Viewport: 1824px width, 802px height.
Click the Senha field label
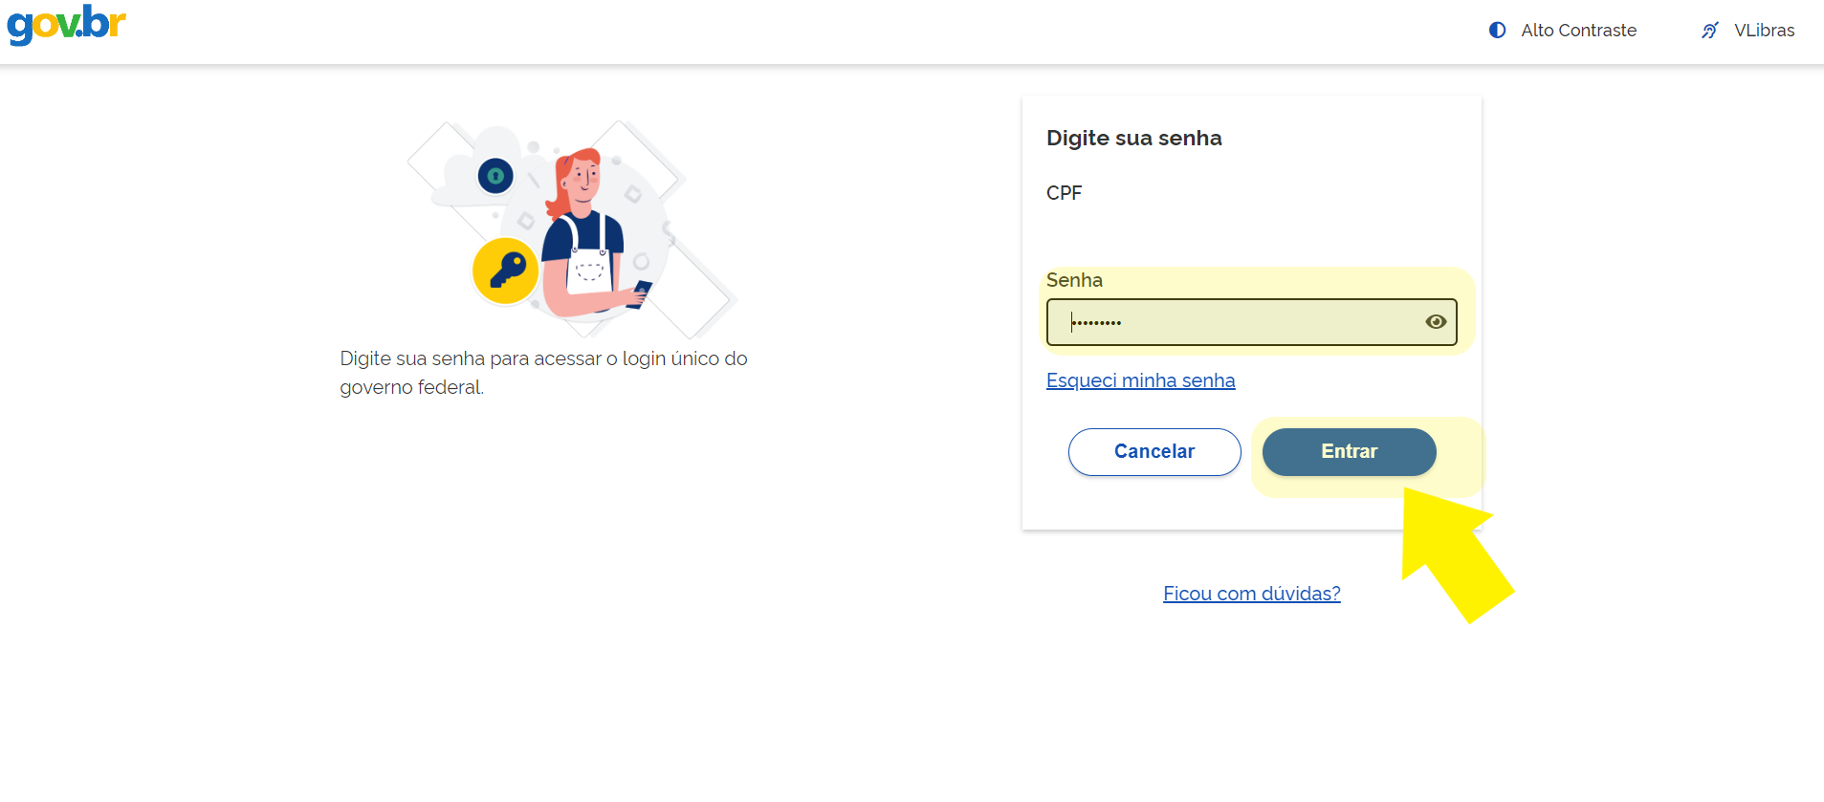point(1074,280)
